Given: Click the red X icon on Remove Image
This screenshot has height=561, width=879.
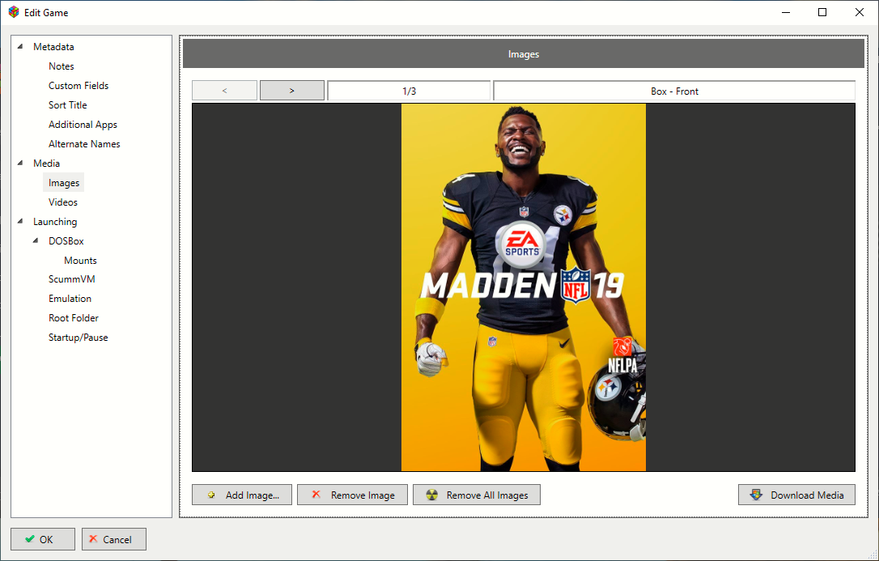Looking at the screenshot, I should click(316, 495).
